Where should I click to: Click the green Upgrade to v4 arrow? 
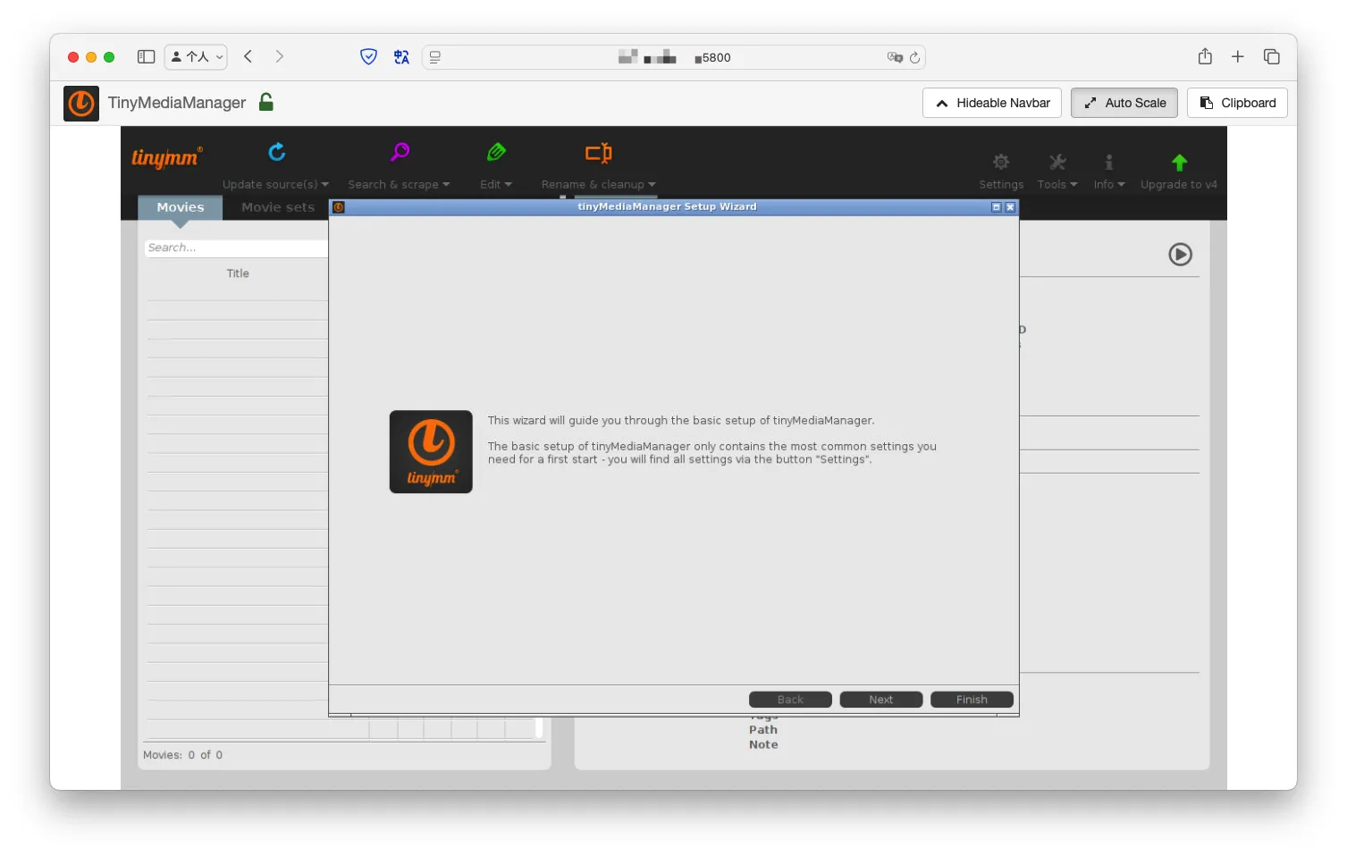(1179, 162)
